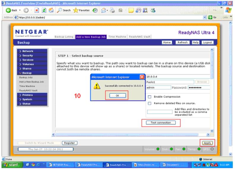Click OK in the success dialog

click(x=117, y=96)
